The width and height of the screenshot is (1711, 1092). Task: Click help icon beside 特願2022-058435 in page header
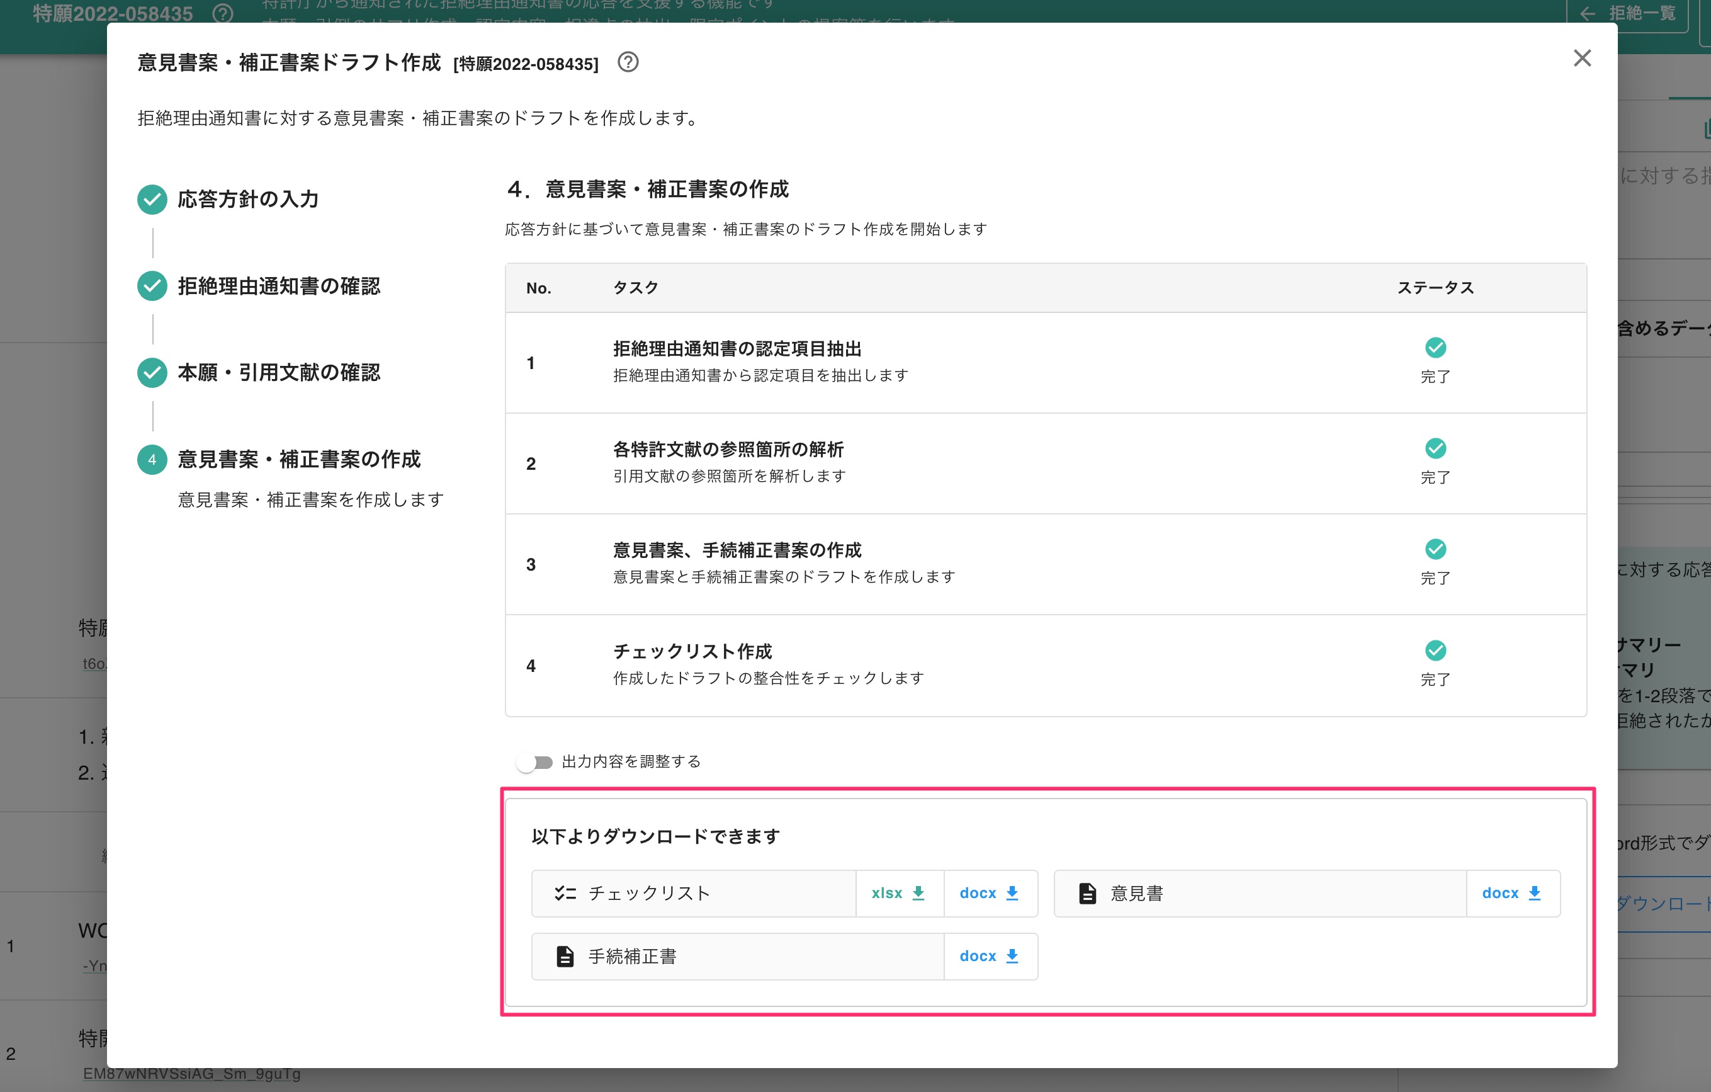point(223,13)
